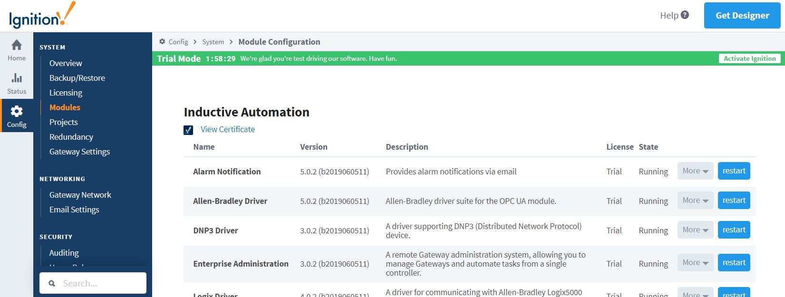Click the Get Designer button
The height and width of the screenshot is (297, 785).
pyautogui.click(x=742, y=15)
